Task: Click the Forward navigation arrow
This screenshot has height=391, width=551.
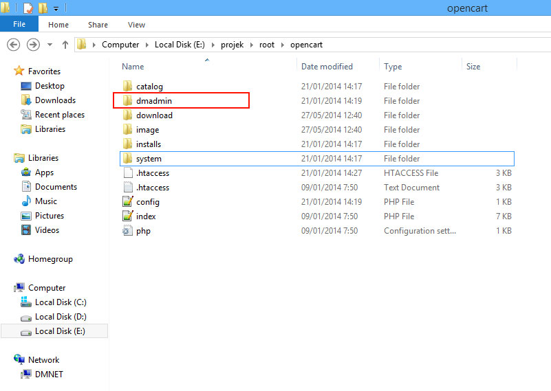Action: [33, 45]
